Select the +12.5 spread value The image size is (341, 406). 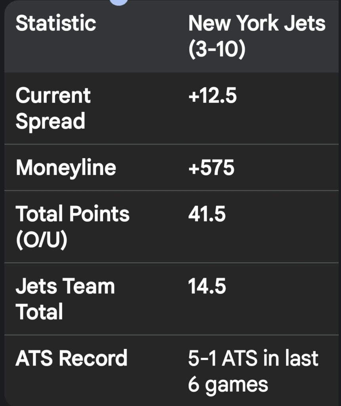click(x=212, y=96)
